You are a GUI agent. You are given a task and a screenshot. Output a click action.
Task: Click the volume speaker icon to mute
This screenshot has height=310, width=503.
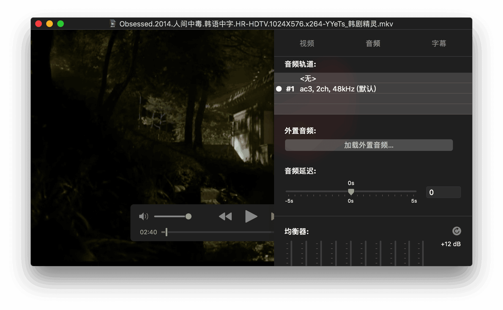143,216
